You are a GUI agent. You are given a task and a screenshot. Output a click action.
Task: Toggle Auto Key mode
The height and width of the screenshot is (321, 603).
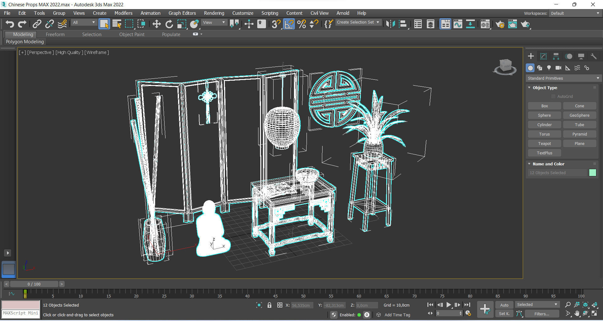pyautogui.click(x=504, y=305)
